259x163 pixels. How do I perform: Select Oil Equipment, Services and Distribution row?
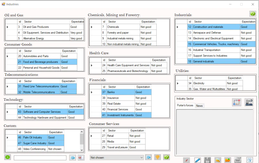click(45, 33)
